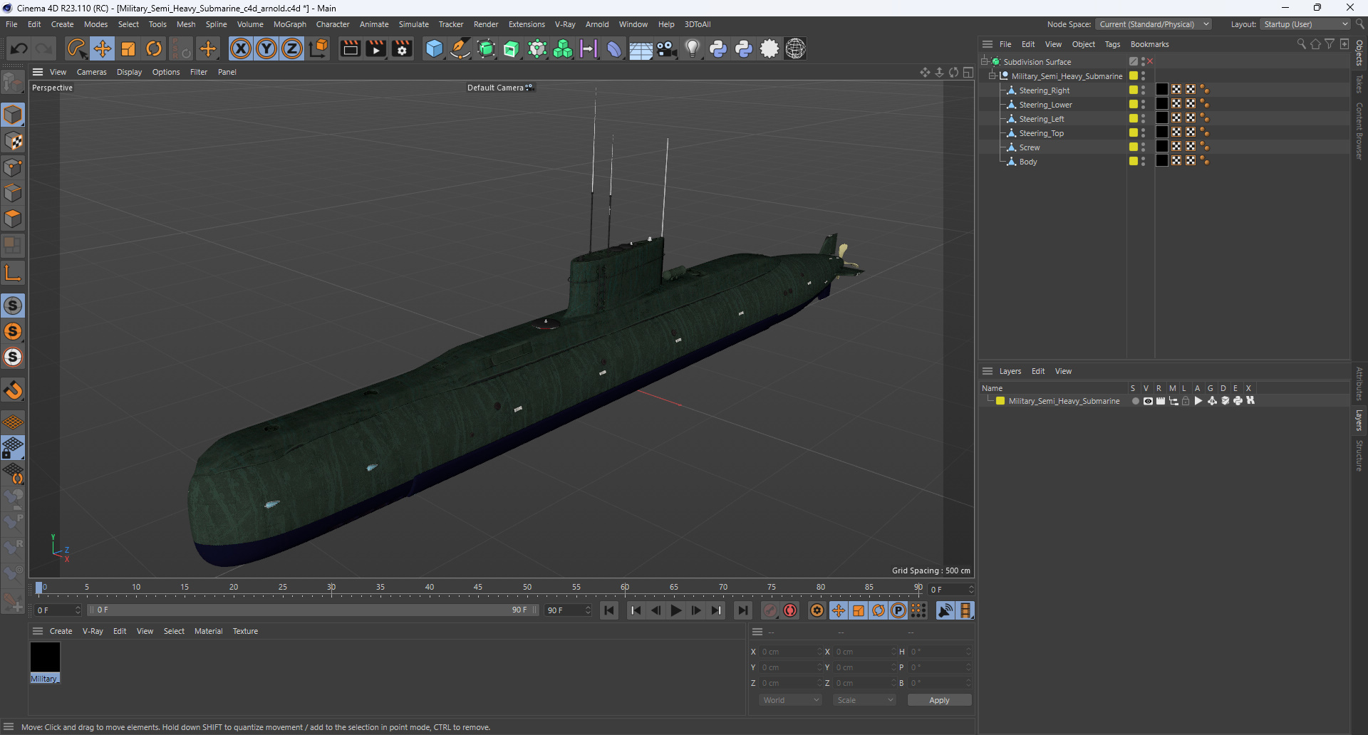Click timeline frame 30 marker
This screenshot has width=1368, height=735.
[331, 588]
